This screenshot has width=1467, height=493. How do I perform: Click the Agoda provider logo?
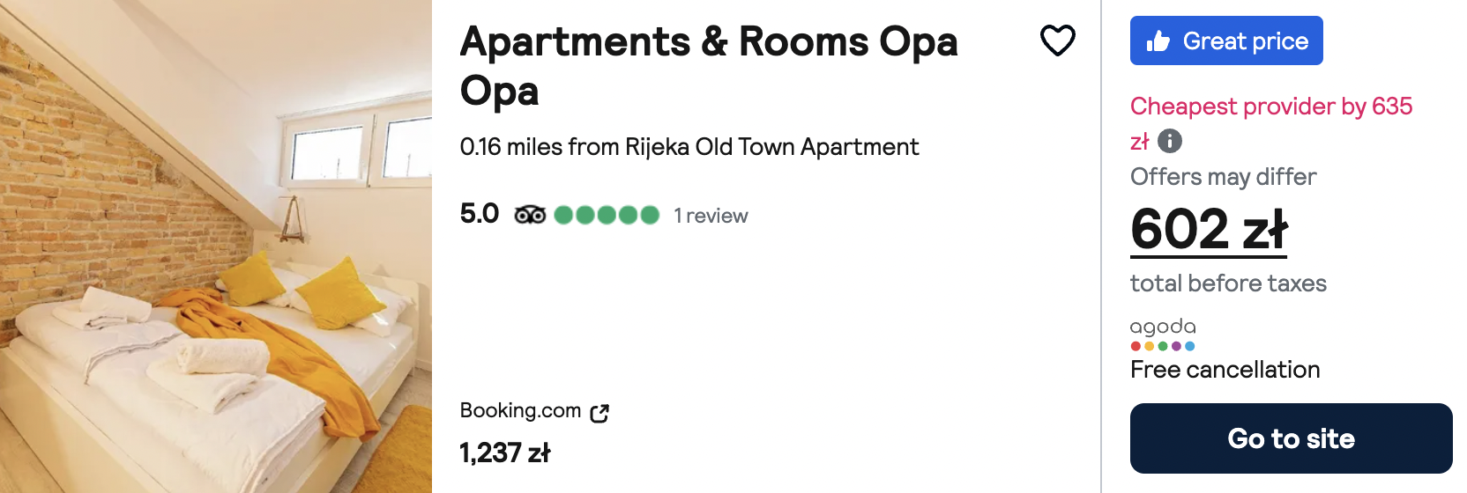[x=1163, y=335]
